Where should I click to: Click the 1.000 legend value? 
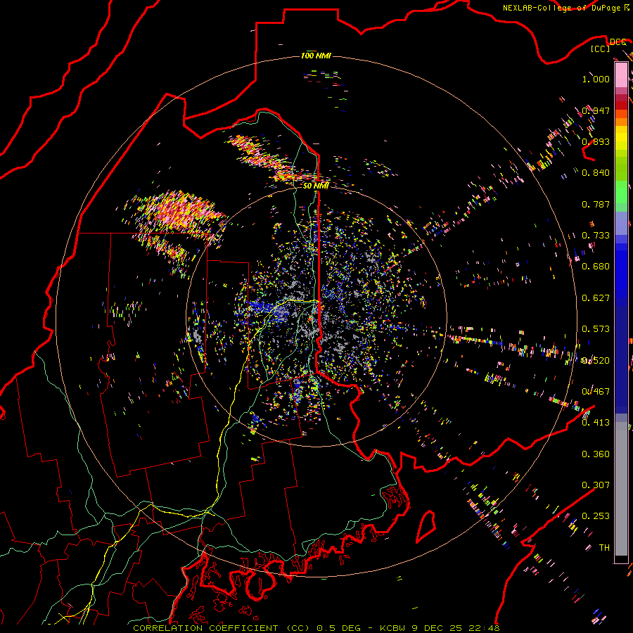(x=596, y=79)
